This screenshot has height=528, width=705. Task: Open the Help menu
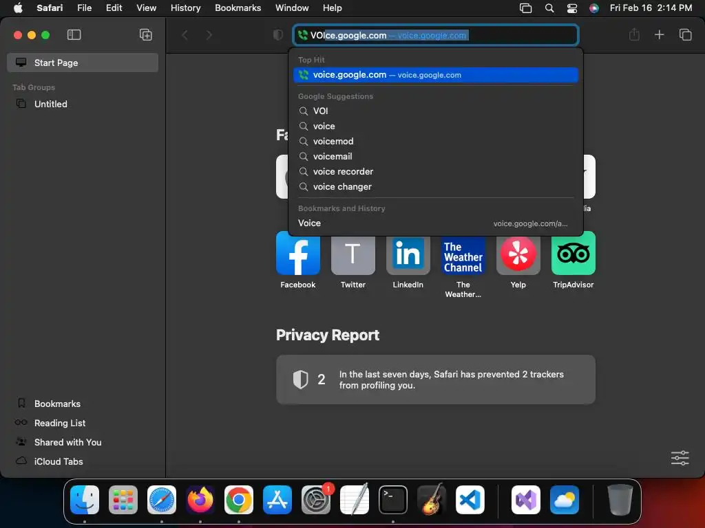click(x=333, y=8)
